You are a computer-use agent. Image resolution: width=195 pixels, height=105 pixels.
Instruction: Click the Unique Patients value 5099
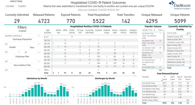[x=180, y=21]
